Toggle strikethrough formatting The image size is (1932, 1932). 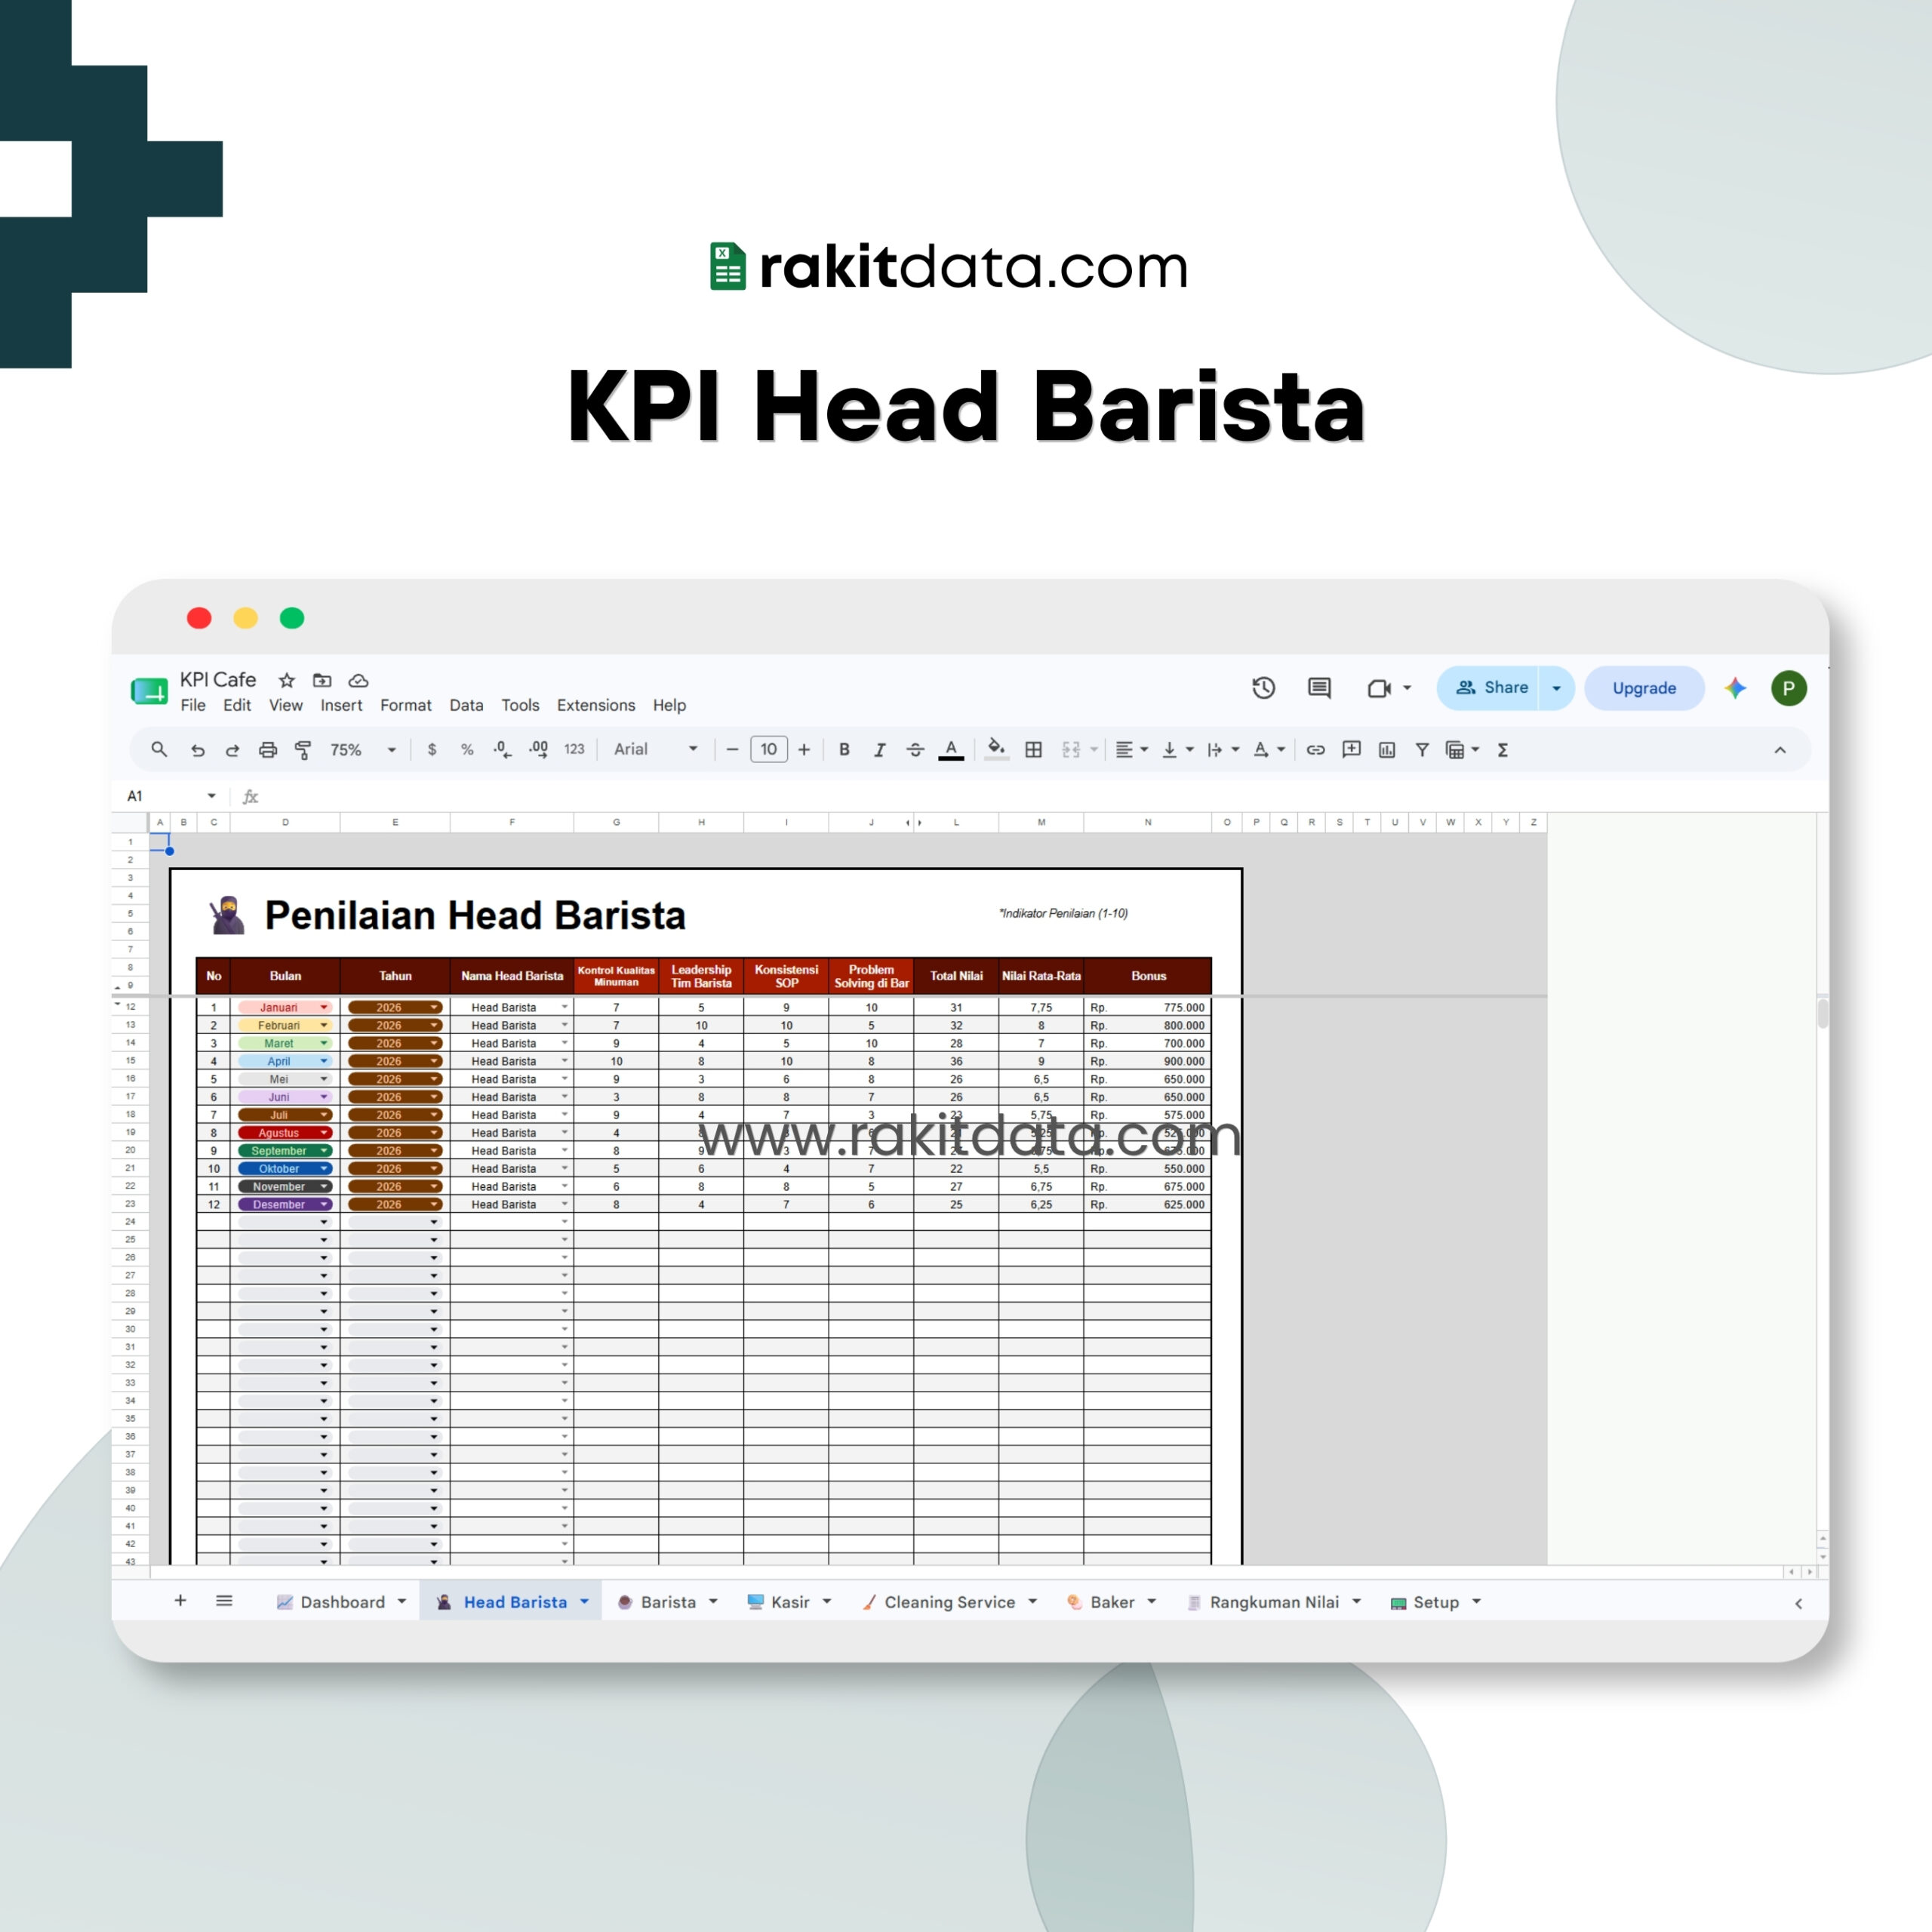(x=915, y=750)
